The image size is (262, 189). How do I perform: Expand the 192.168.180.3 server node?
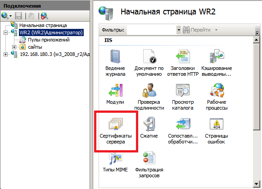click(x=5, y=54)
